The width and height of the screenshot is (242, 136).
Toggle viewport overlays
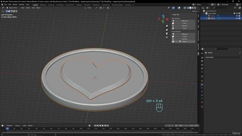(179, 8)
